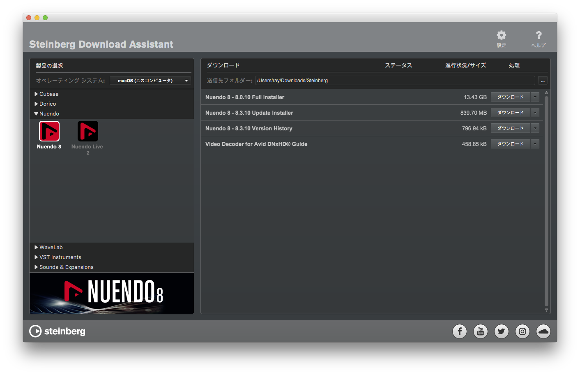Select the Nuendo Live 2 product icon
580x375 pixels.
(88, 131)
